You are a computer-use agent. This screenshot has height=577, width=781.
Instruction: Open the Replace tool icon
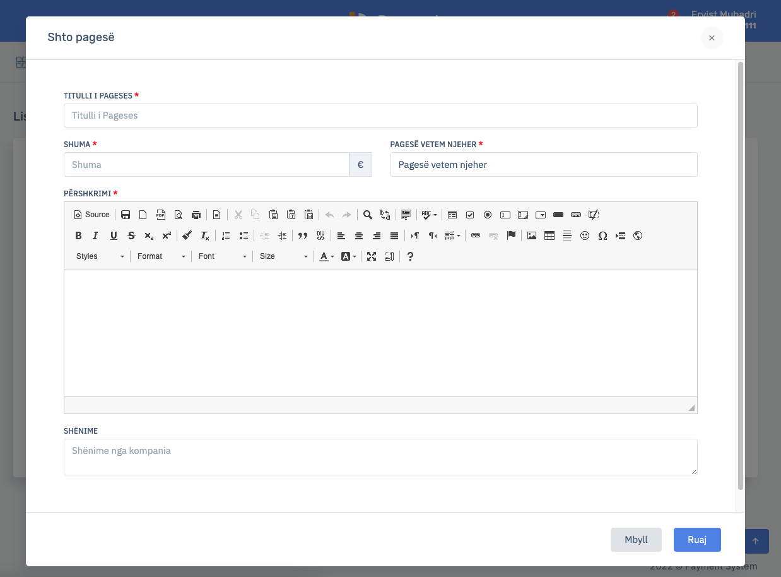385,215
